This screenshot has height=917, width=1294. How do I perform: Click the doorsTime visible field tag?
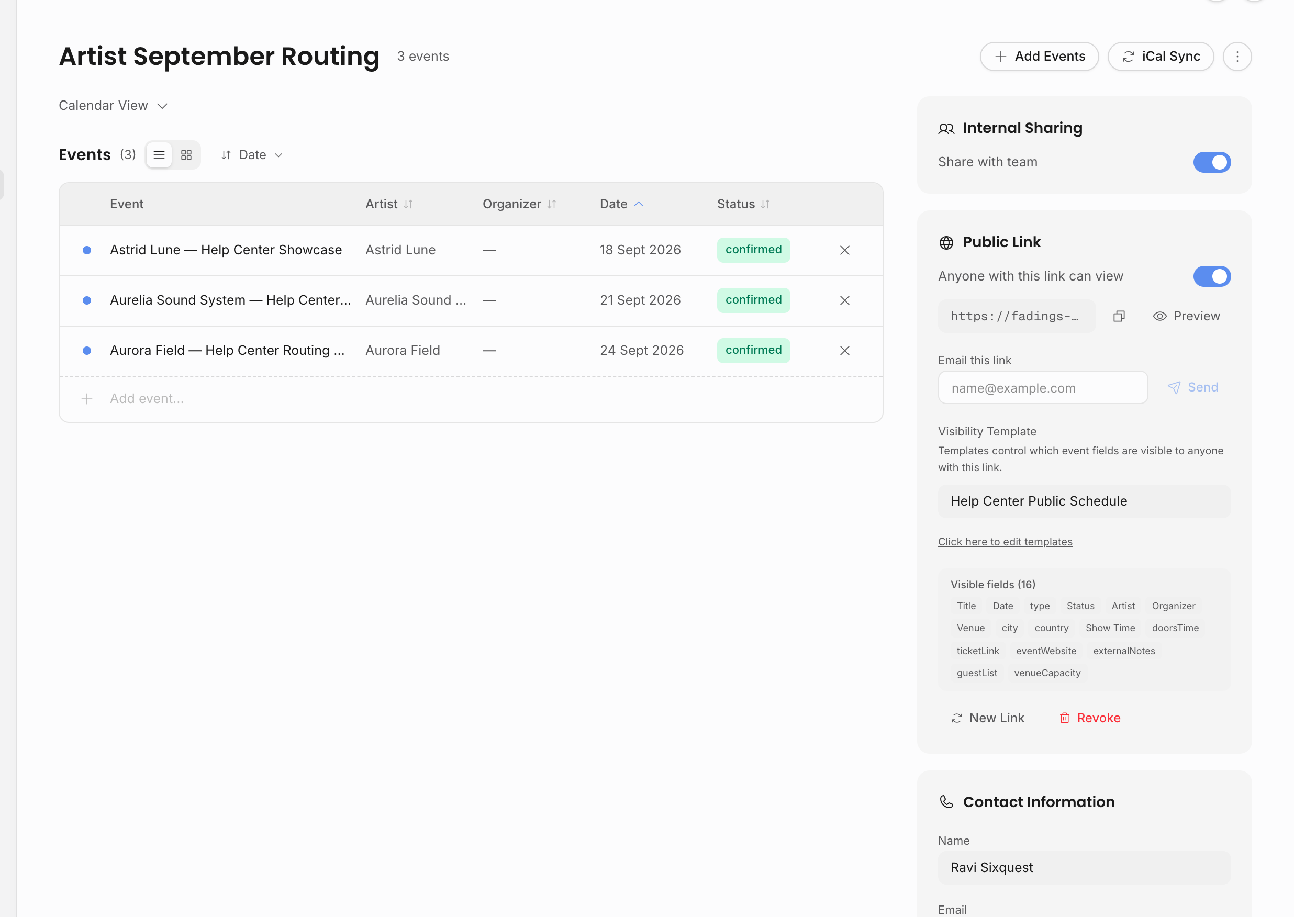[1175, 628]
